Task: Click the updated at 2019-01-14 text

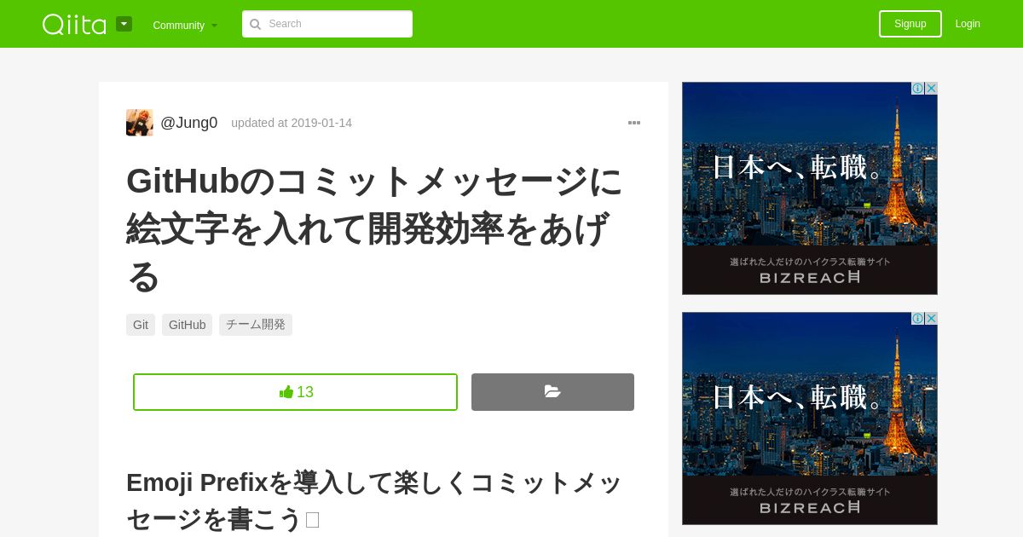Action: click(292, 123)
